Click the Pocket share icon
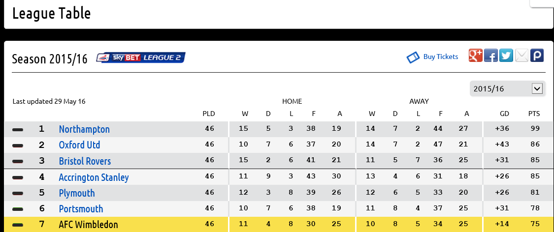The height and width of the screenshot is (232, 554). tap(537, 56)
